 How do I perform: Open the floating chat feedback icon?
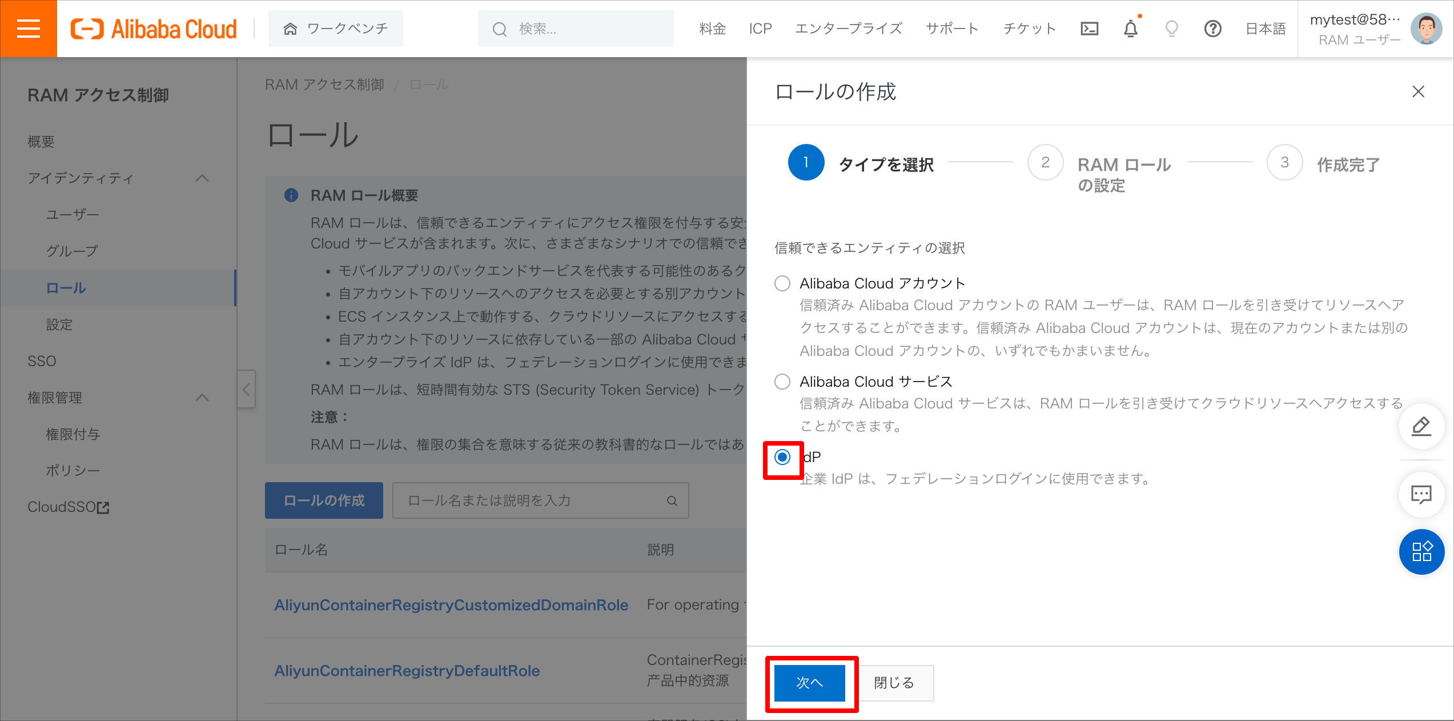coord(1421,494)
